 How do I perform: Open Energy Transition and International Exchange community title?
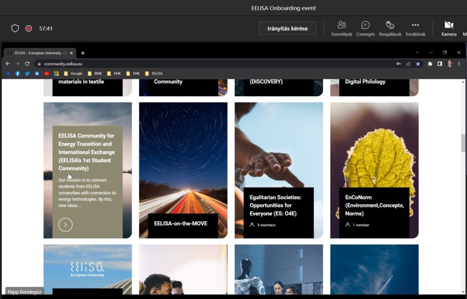click(x=87, y=152)
